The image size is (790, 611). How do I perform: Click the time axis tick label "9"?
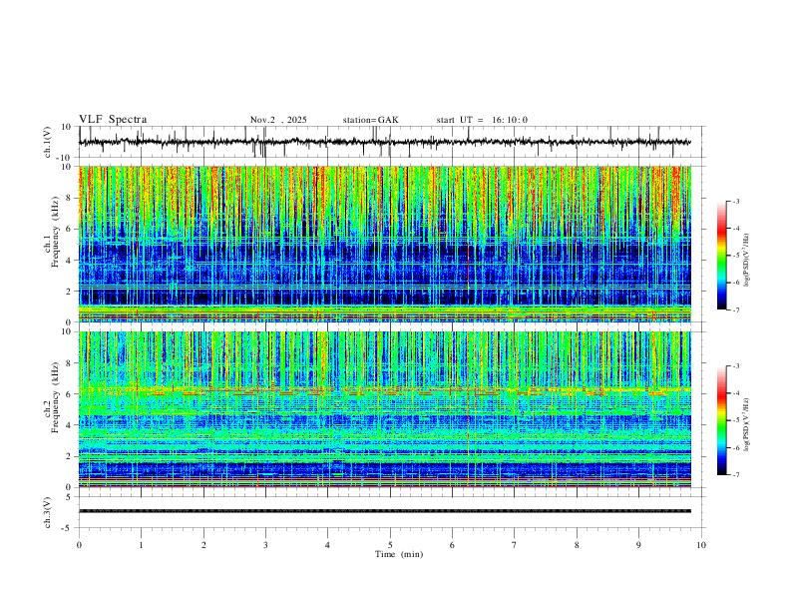click(638, 545)
